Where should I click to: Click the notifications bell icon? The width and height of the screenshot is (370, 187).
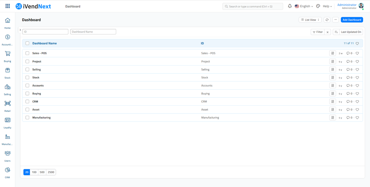(290, 6)
